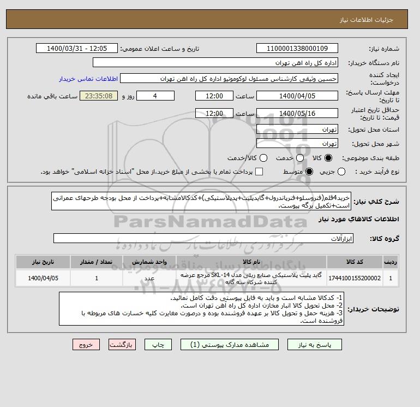Click the کد کالا column header
Image resolution: width=420 pixels, height=407 pixels.
point(355,262)
